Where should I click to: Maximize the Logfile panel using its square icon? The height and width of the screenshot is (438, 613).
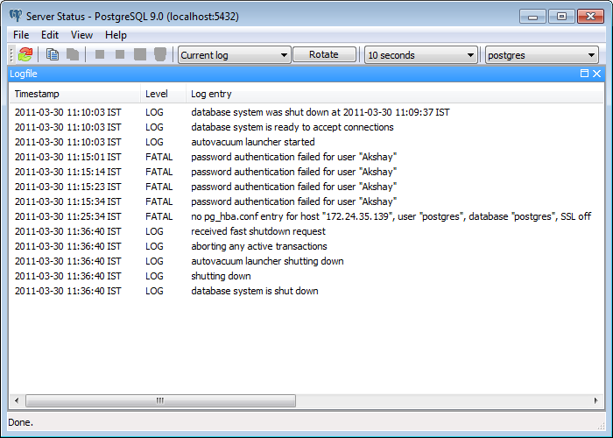pos(584,74)
